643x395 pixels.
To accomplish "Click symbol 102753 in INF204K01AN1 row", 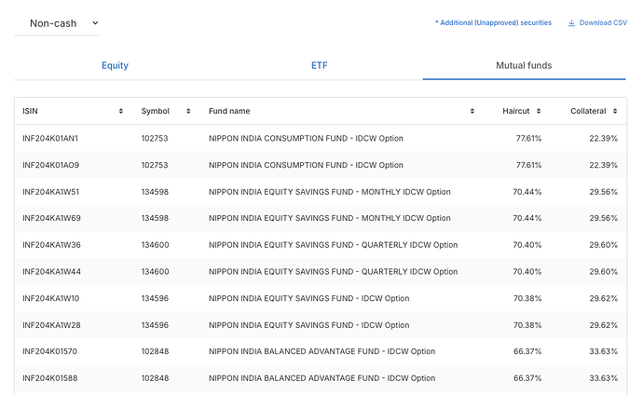I will click(x=155, y=139).
